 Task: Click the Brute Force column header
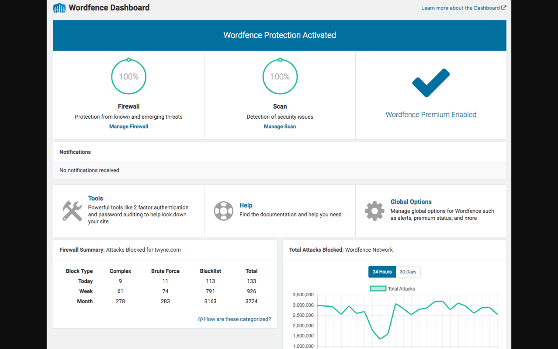(165, 271)
